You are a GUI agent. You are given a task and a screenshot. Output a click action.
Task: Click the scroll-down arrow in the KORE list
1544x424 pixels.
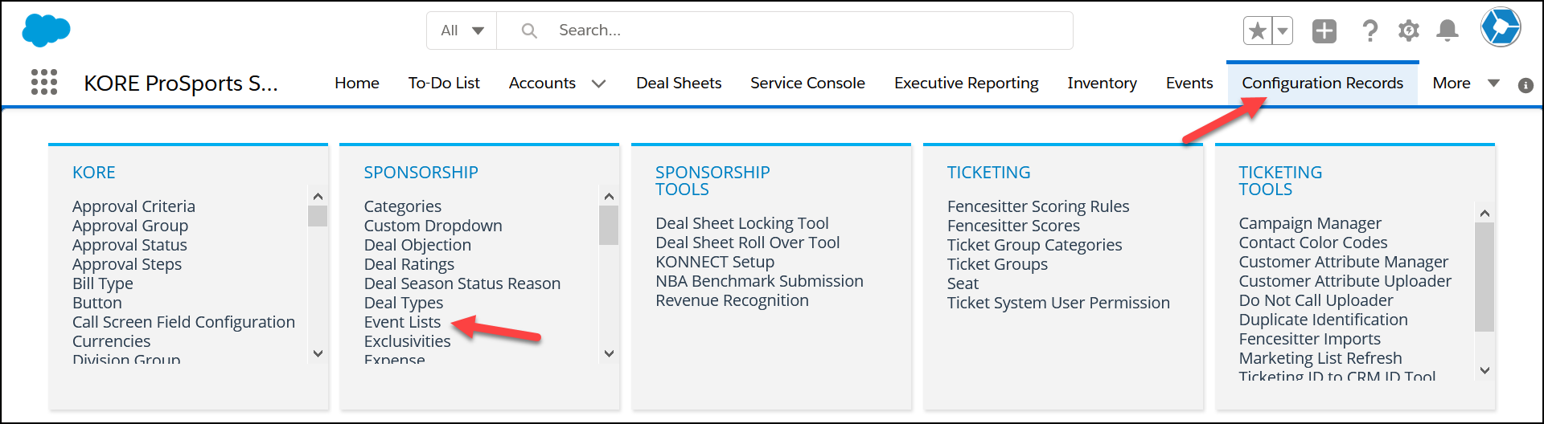(318, 353)
